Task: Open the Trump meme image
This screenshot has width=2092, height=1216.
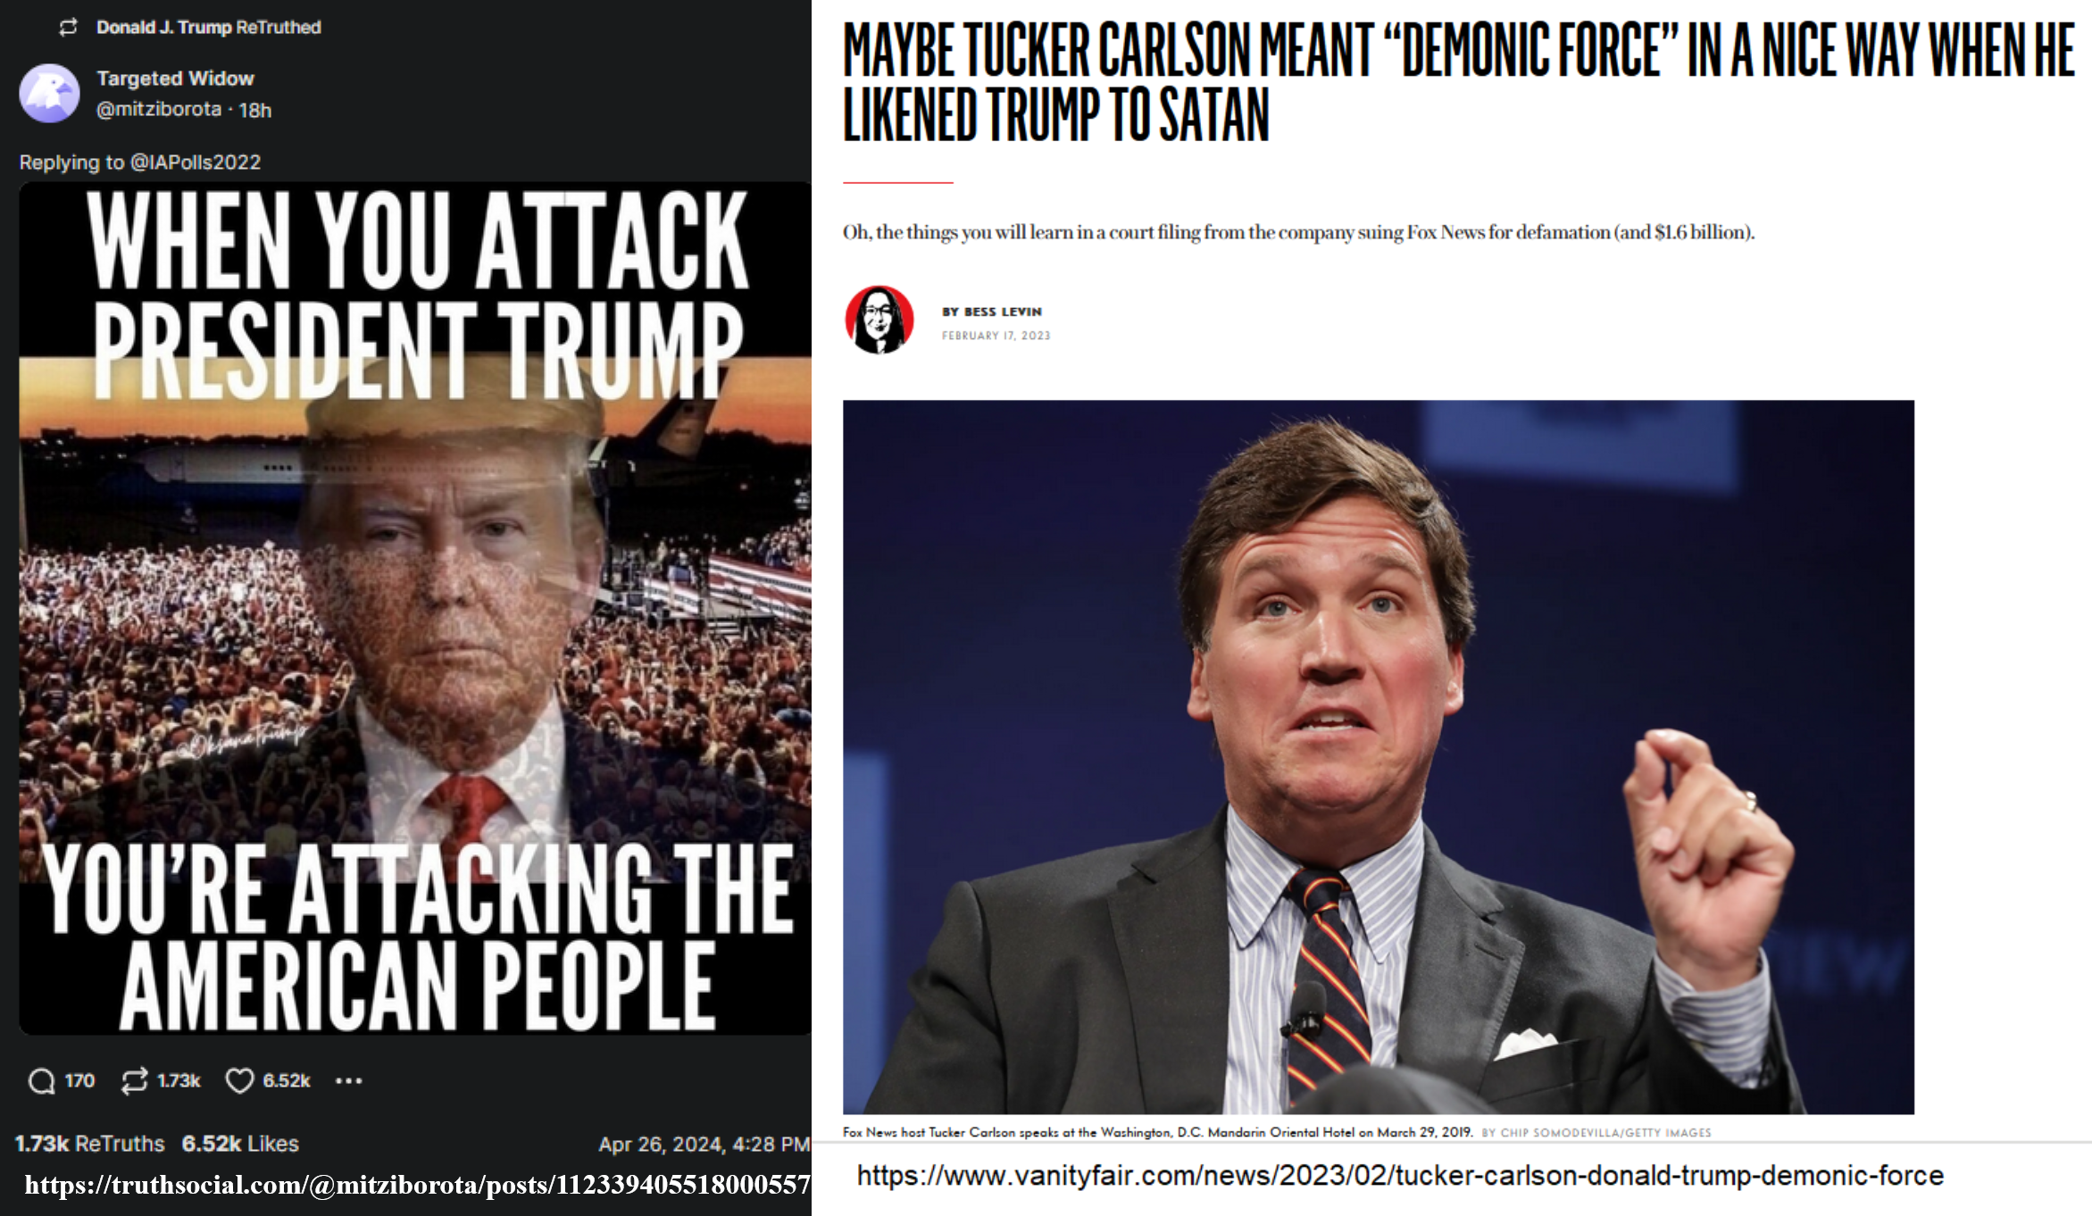Action: point(415,609)
